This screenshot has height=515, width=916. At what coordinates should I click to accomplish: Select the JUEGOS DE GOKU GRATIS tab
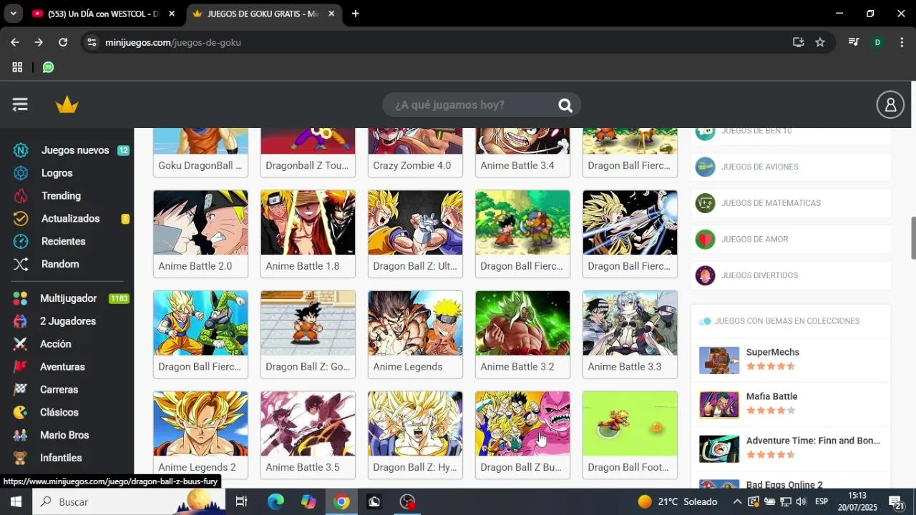(x=263, y=14)
